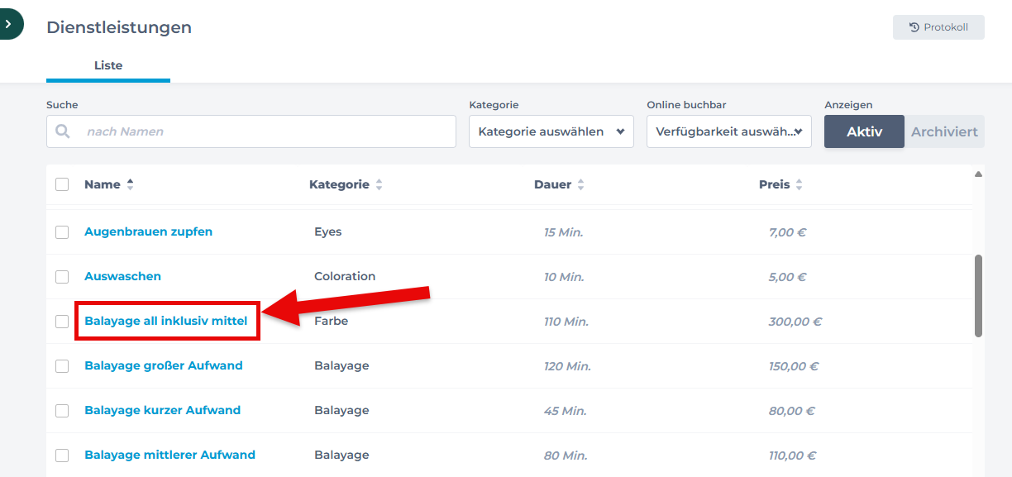Tick the select-all checkbox in header
1012x477 pixels.
pyautogui.click(x=62, y=184)
